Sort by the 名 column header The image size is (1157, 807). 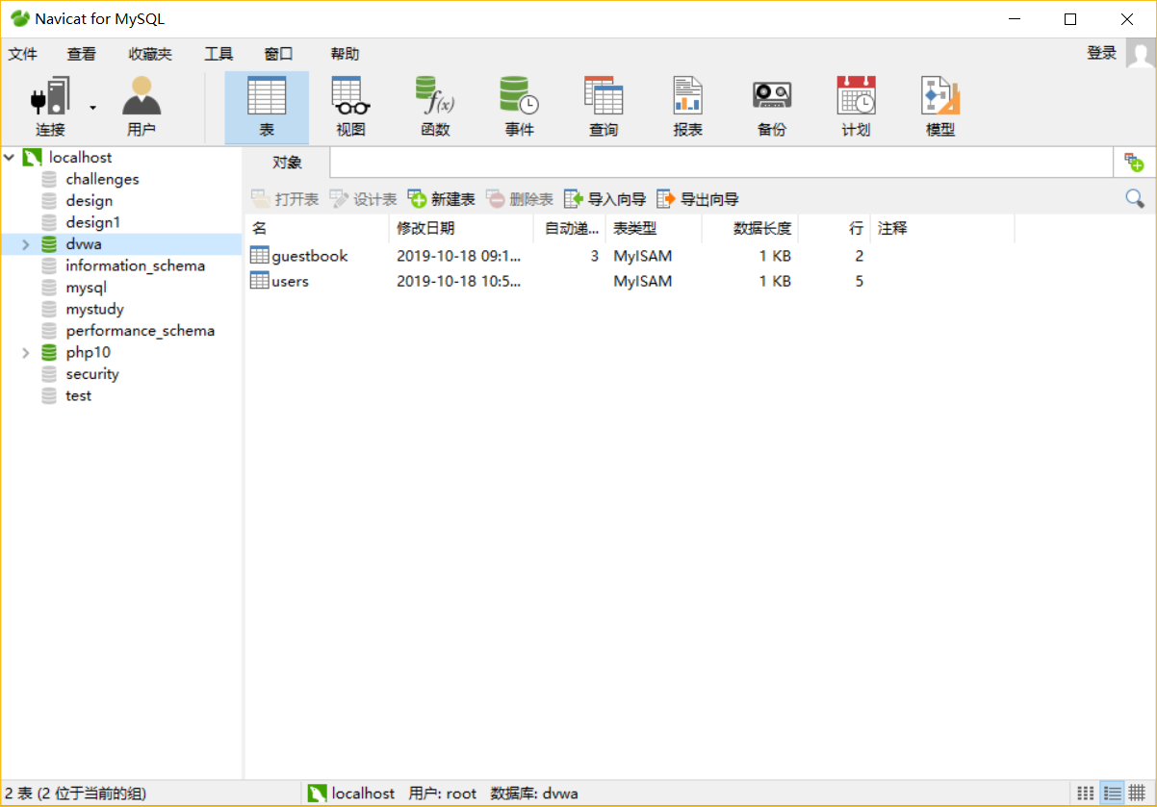pyautogui.click(x=317, y=228)
